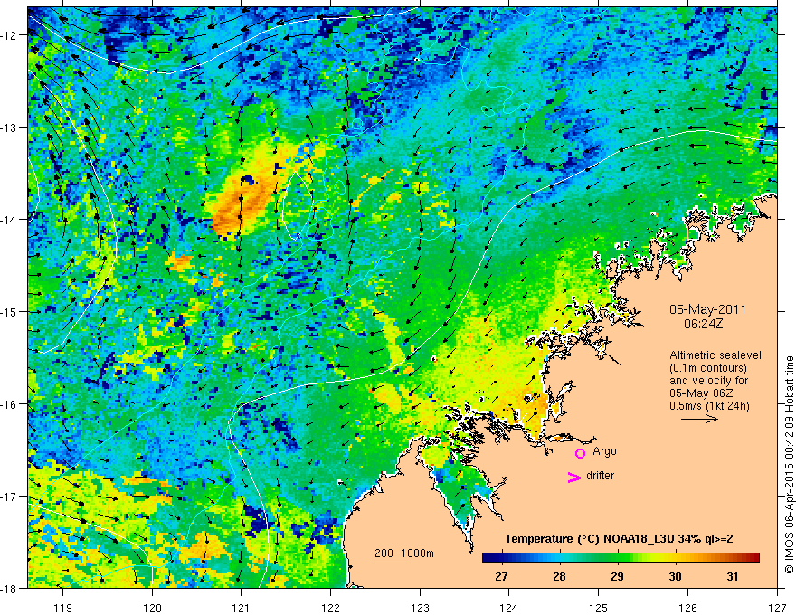Click the 0.5m/s velocity scale arrow

pos(699,419)
